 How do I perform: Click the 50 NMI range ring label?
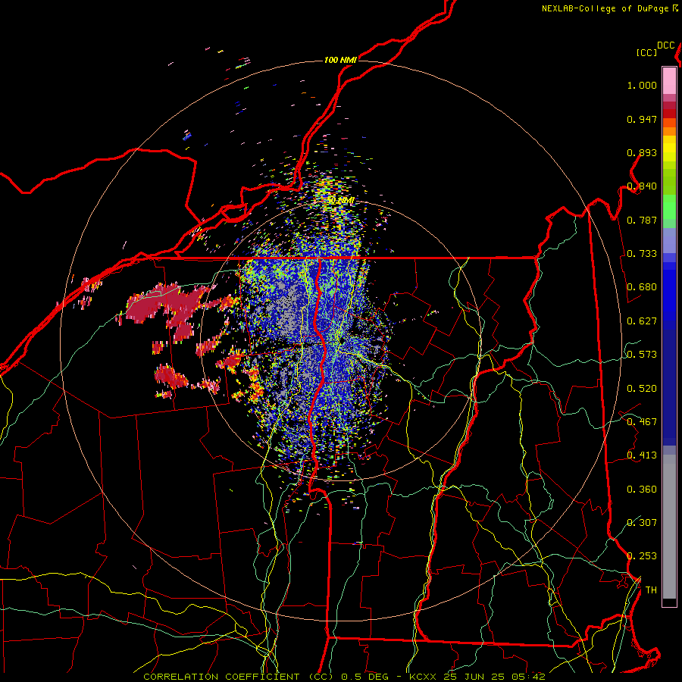(x=340, y=201)
